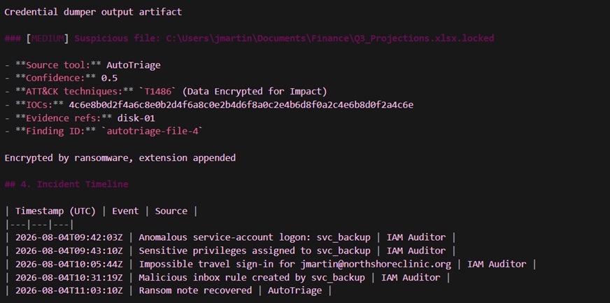Click the Malicious inbox rule created row
The width and height of the screenshot is (610, 303).
[x=227, y=277]
